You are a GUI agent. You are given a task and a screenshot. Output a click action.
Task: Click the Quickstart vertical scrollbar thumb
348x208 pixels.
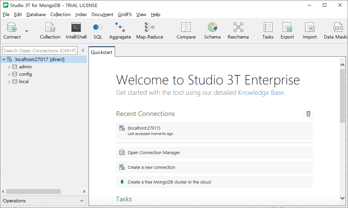point(342,95)
